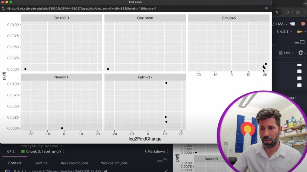Click the site information icon beside the Plot Zoom URL
Image resolution: width=307 pixels, height=172 pixels.
tap(3, 9)
